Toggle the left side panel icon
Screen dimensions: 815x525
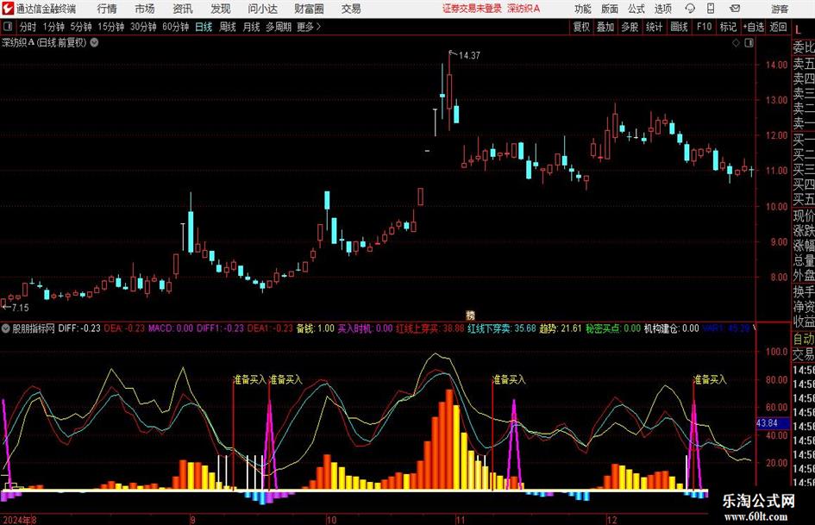[8, 27]
